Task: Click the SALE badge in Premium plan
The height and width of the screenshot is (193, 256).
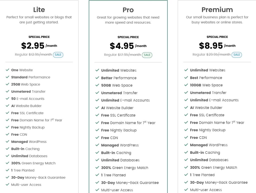Action: [236, 55]
